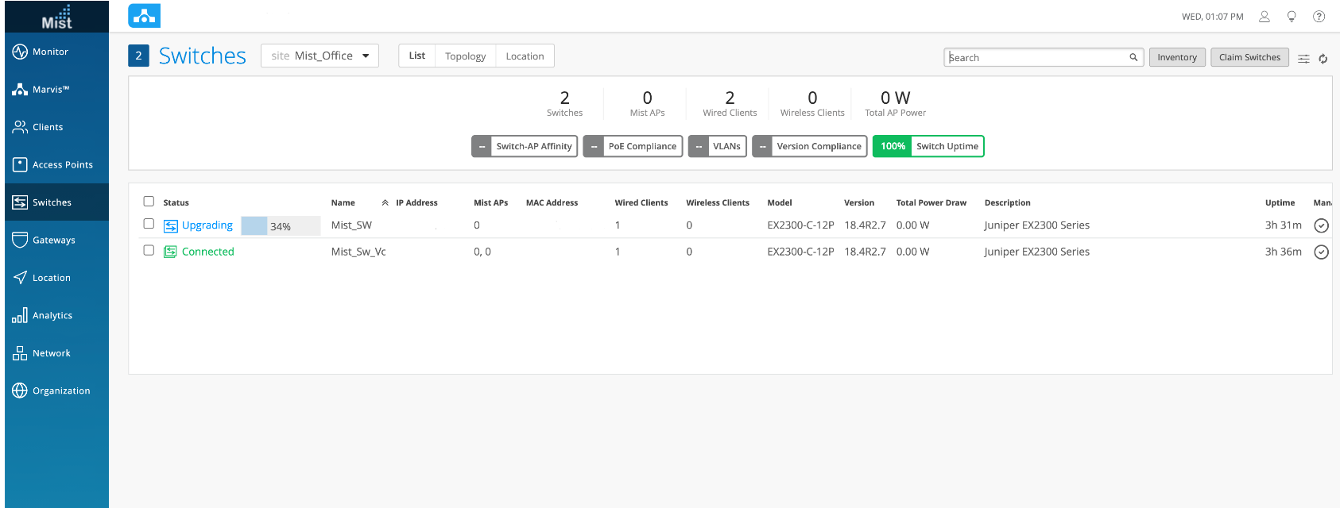Viewport: 1340px width, 508px height.
Task: Click the blue Marvis icon in header
Action: [144, 16]
